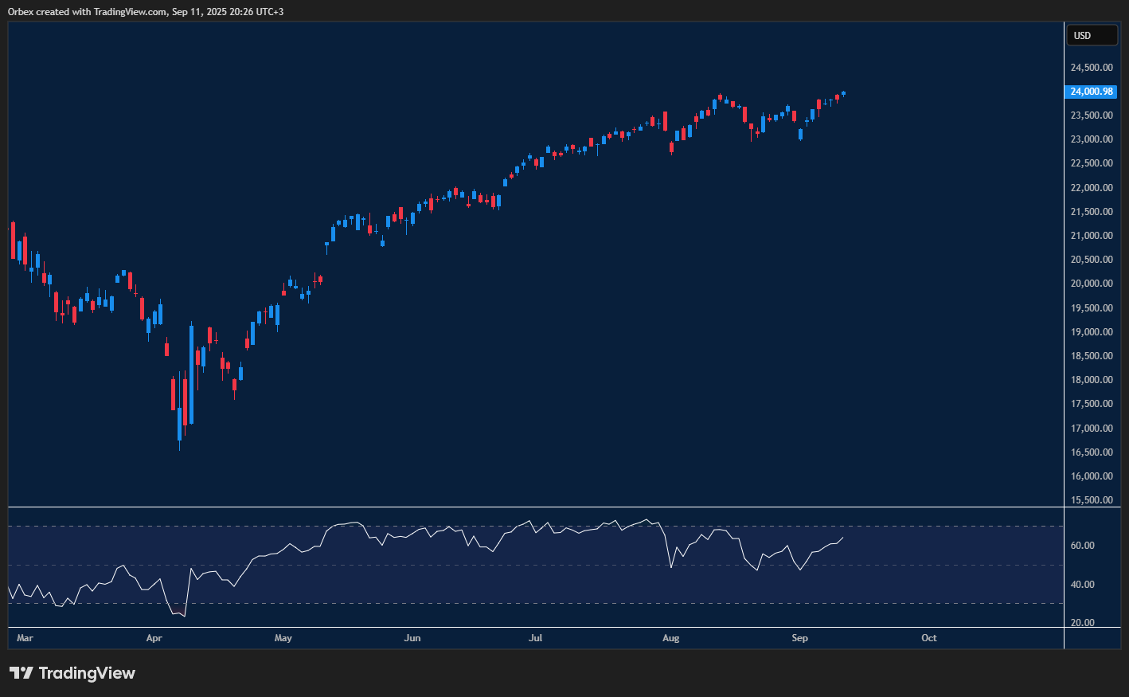The height and width of the screenshot is (697, 1129).
Task: Select the Oct axis label
Action: 929,638
